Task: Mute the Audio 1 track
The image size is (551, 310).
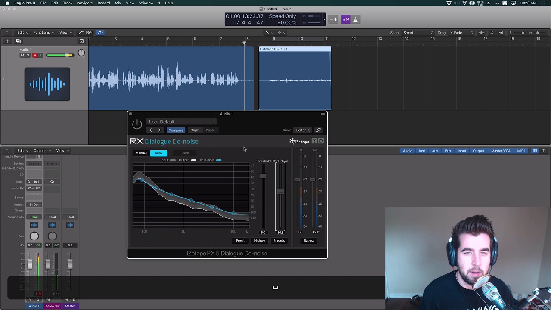Action: pos(22,55)
